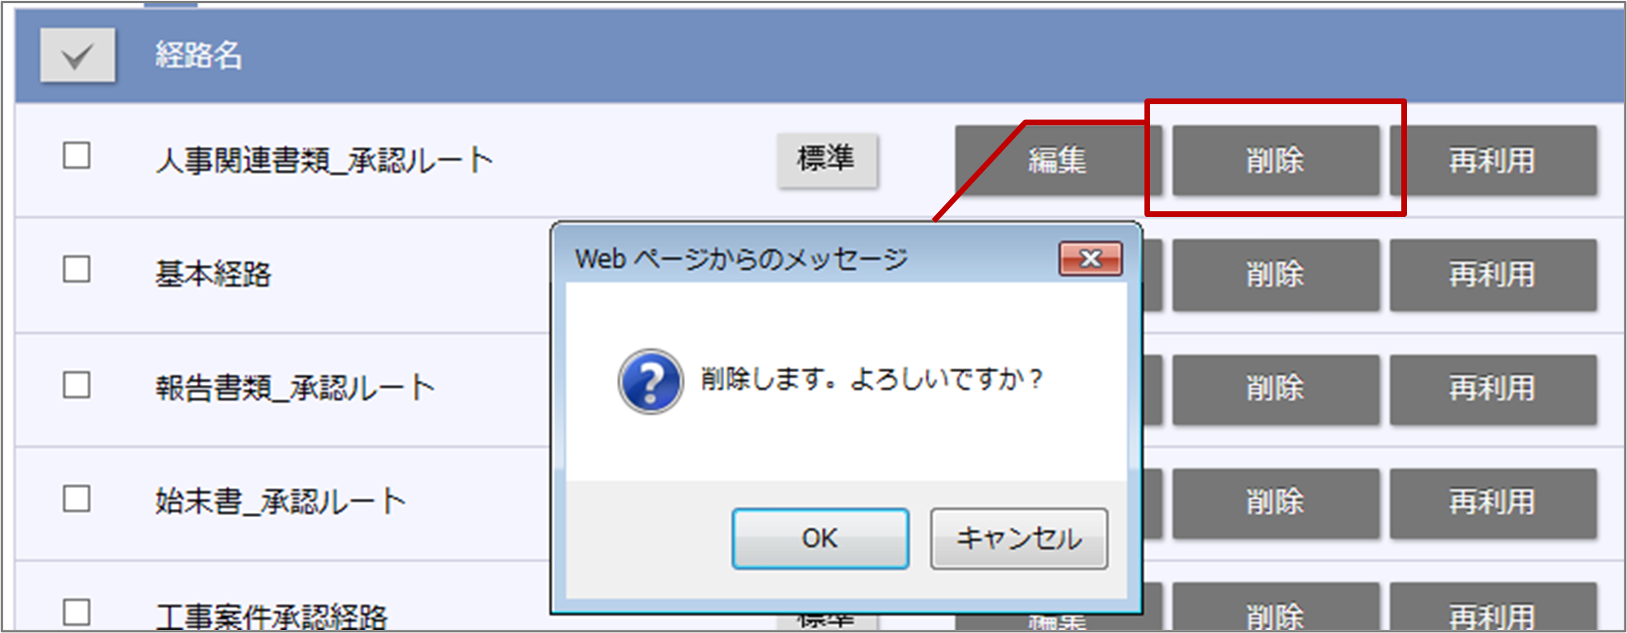The width and height of the screenshot is (1627, 633).
Task: Check the box for 始末書_承認ルート
Action: click(77, 499)
